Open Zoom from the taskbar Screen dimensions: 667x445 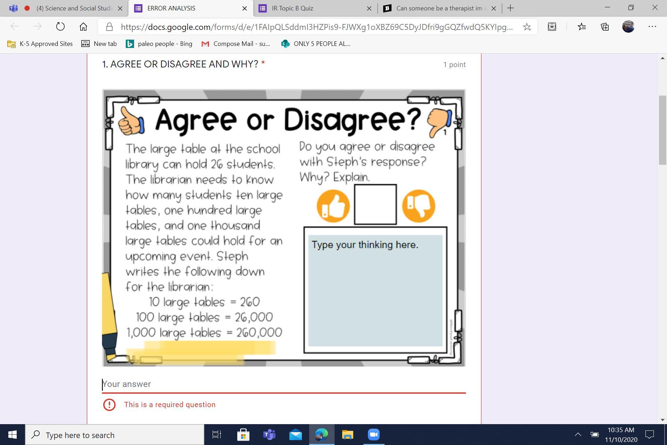click(374, 435)
